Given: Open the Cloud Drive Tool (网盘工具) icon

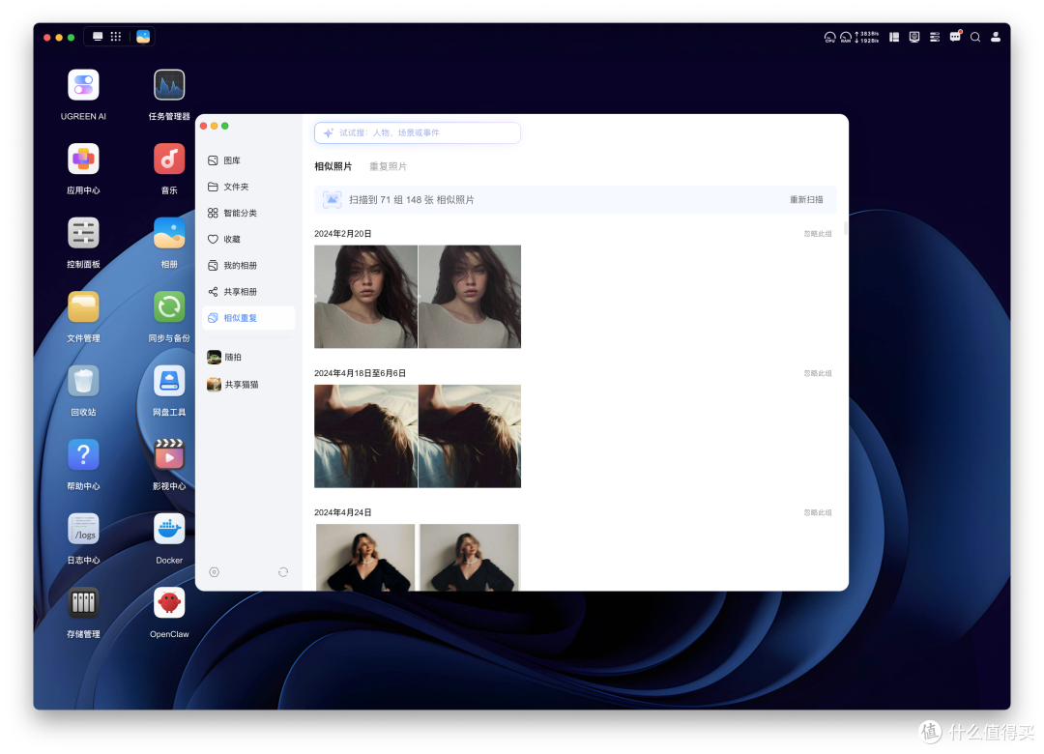Looking at the screenshot, I should 169,381.
